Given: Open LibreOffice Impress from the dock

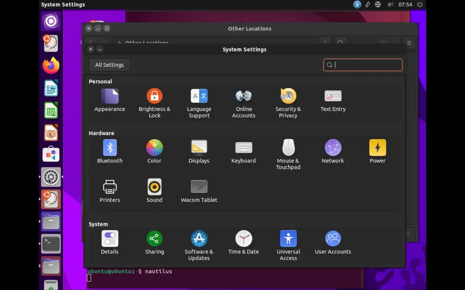Looking at the screenshot, I should pos(51,133).
